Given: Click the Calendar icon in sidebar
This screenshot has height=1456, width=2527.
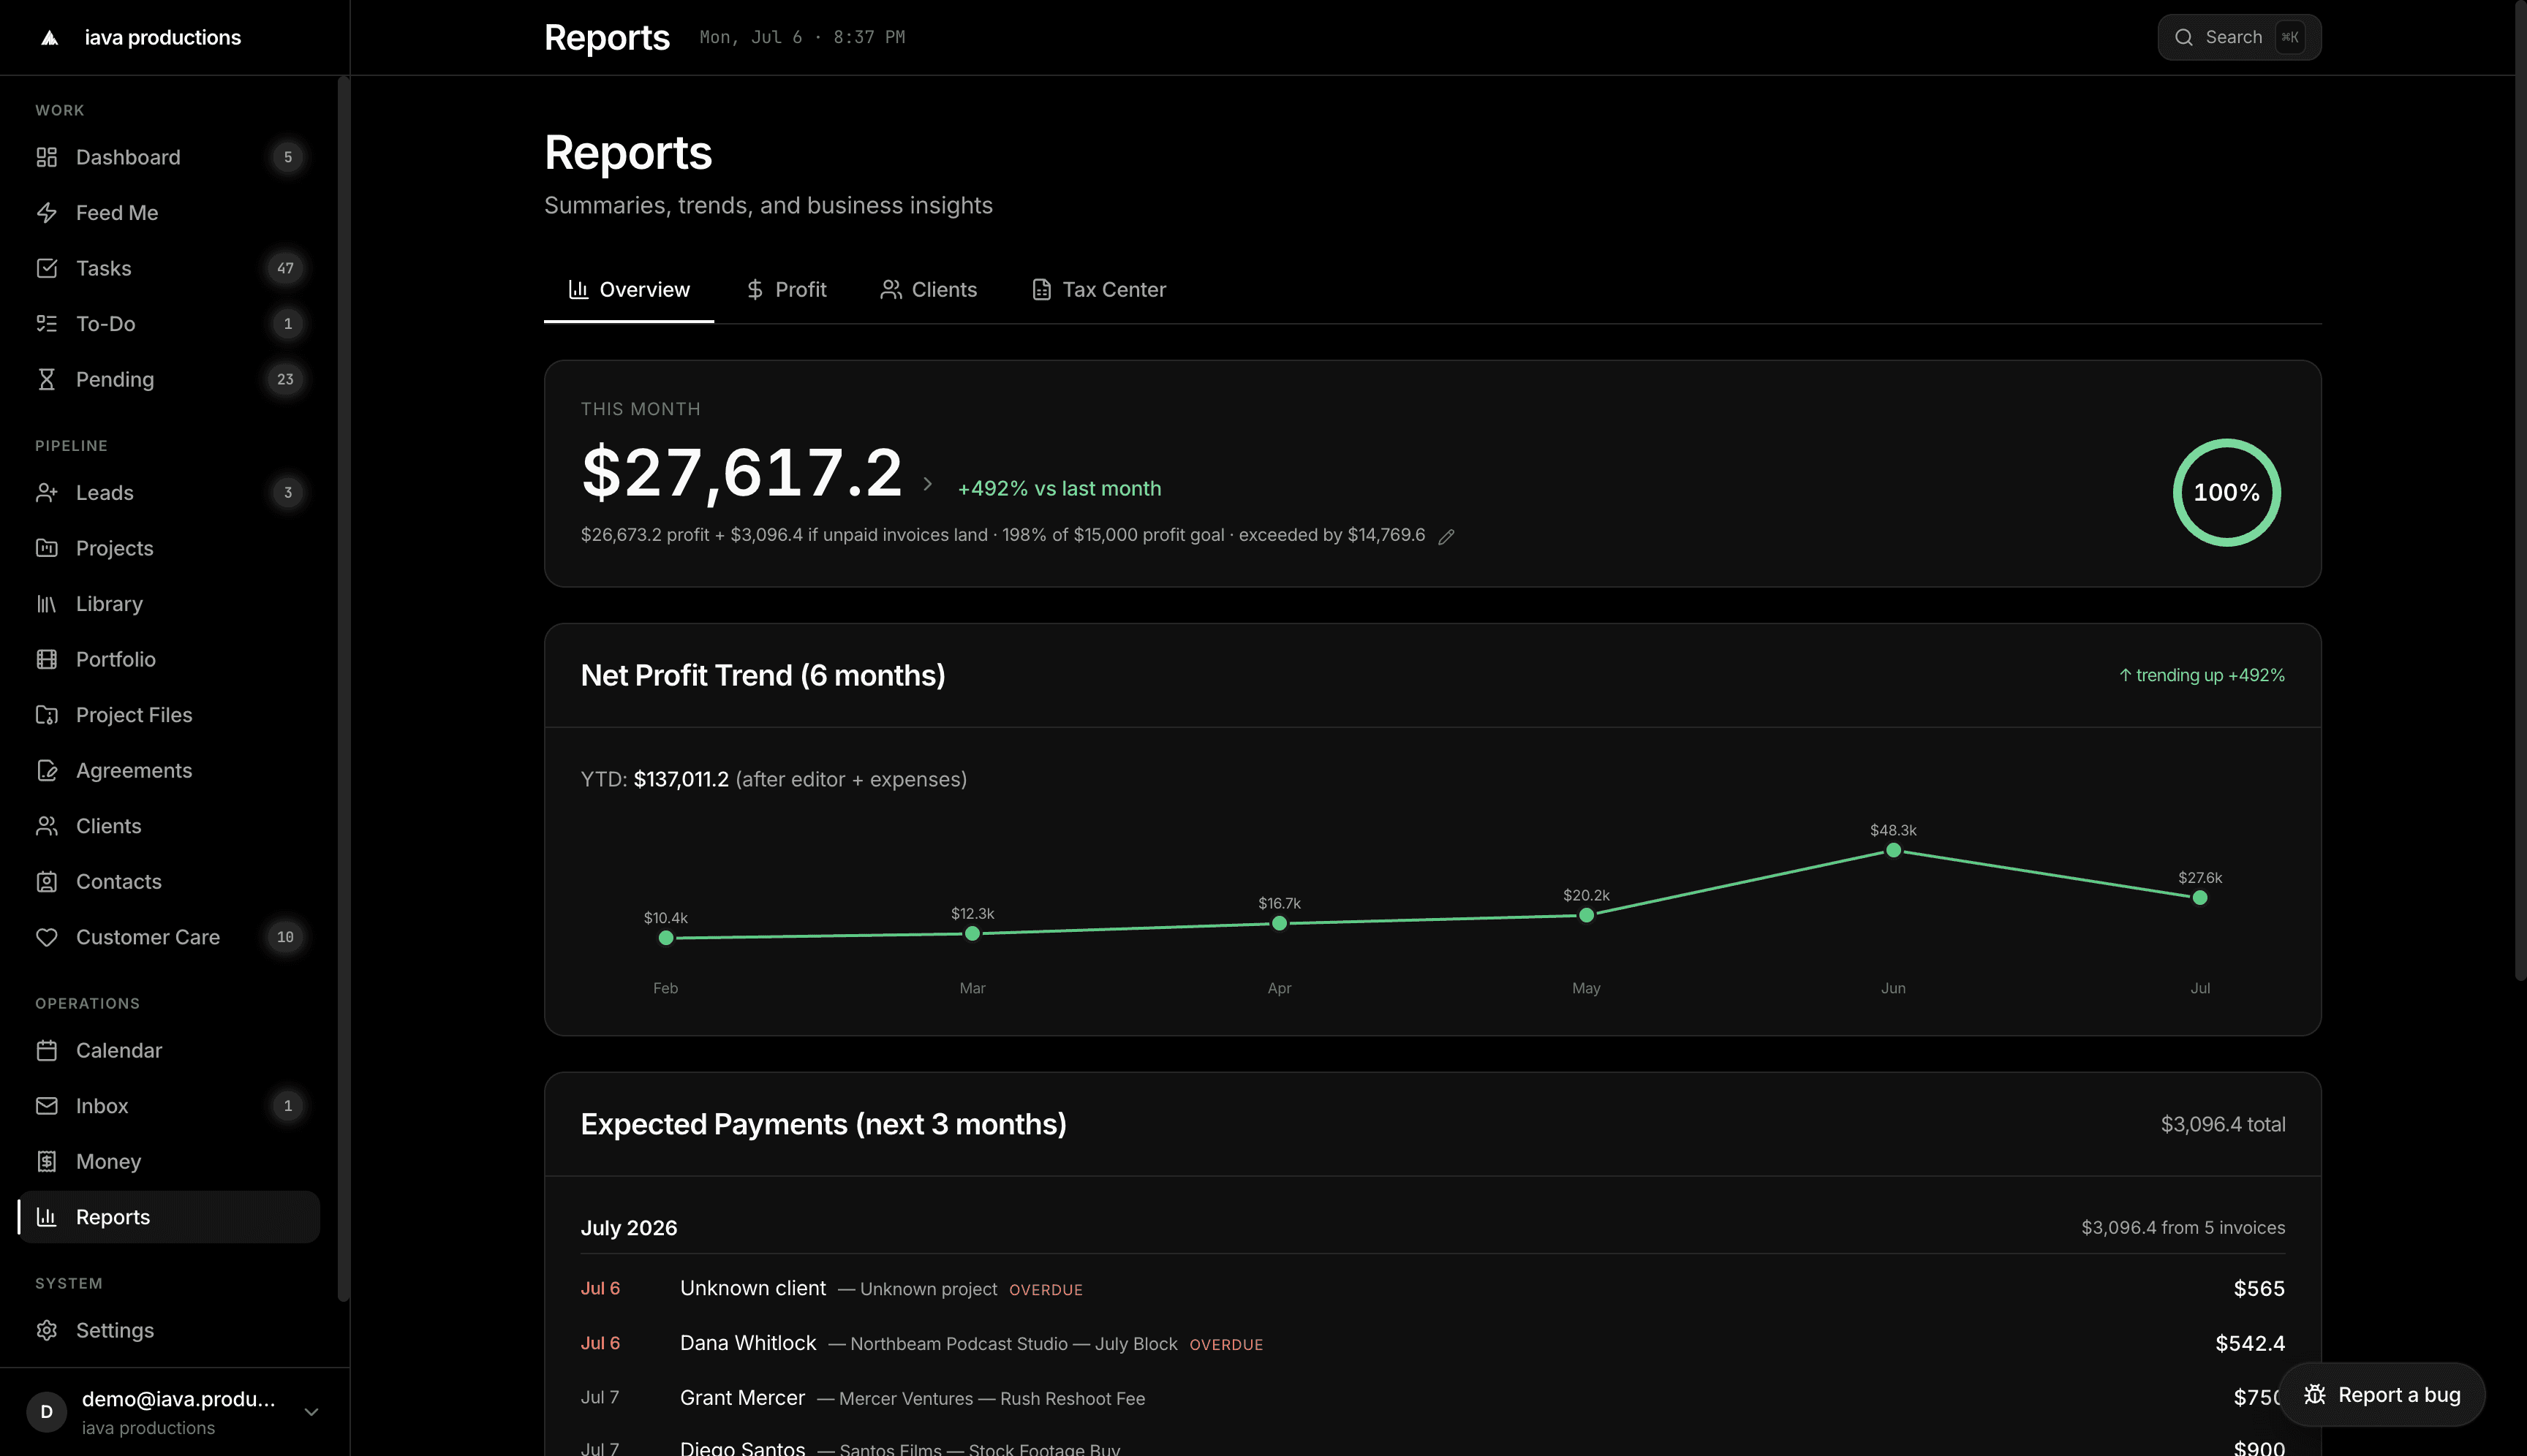Looking at the screenshot, I should pos(47,1050).
